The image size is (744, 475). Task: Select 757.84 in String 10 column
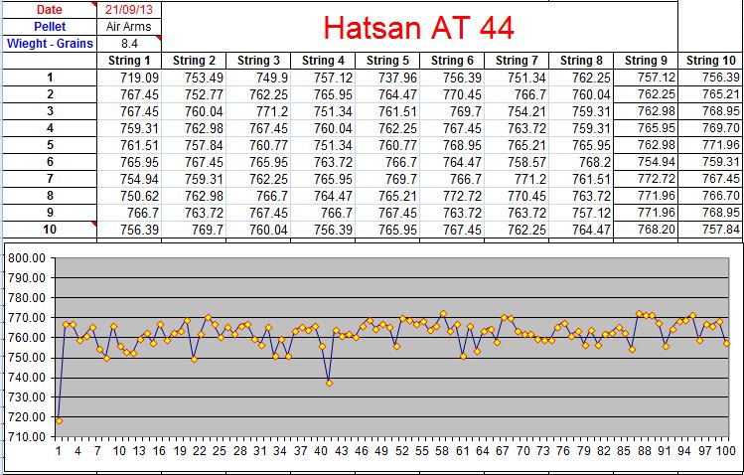[710, 230]
